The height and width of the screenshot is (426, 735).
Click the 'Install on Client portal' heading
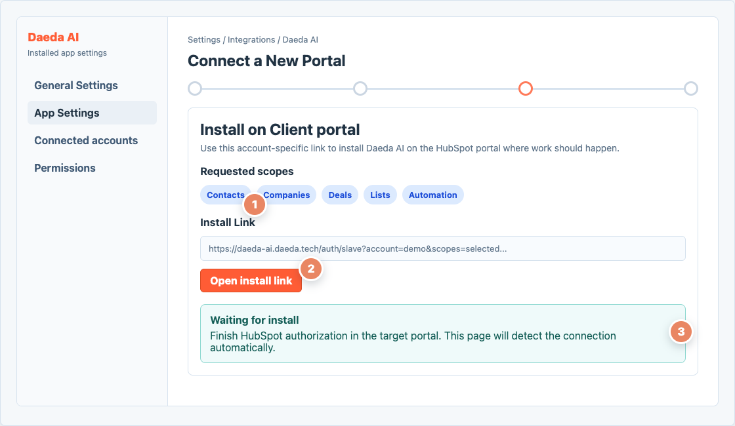coord(280,130)
